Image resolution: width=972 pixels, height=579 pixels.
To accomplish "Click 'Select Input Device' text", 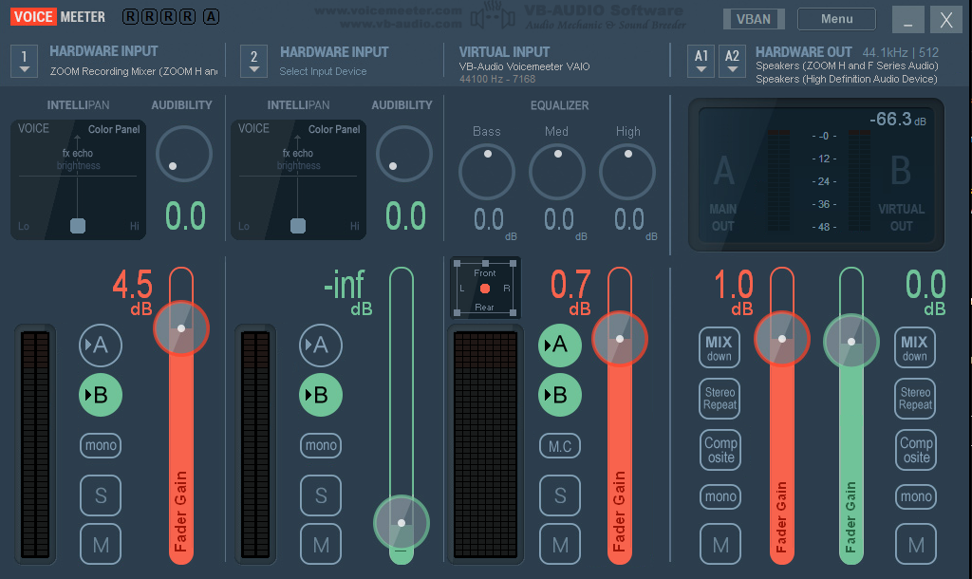I will [323, 71].
